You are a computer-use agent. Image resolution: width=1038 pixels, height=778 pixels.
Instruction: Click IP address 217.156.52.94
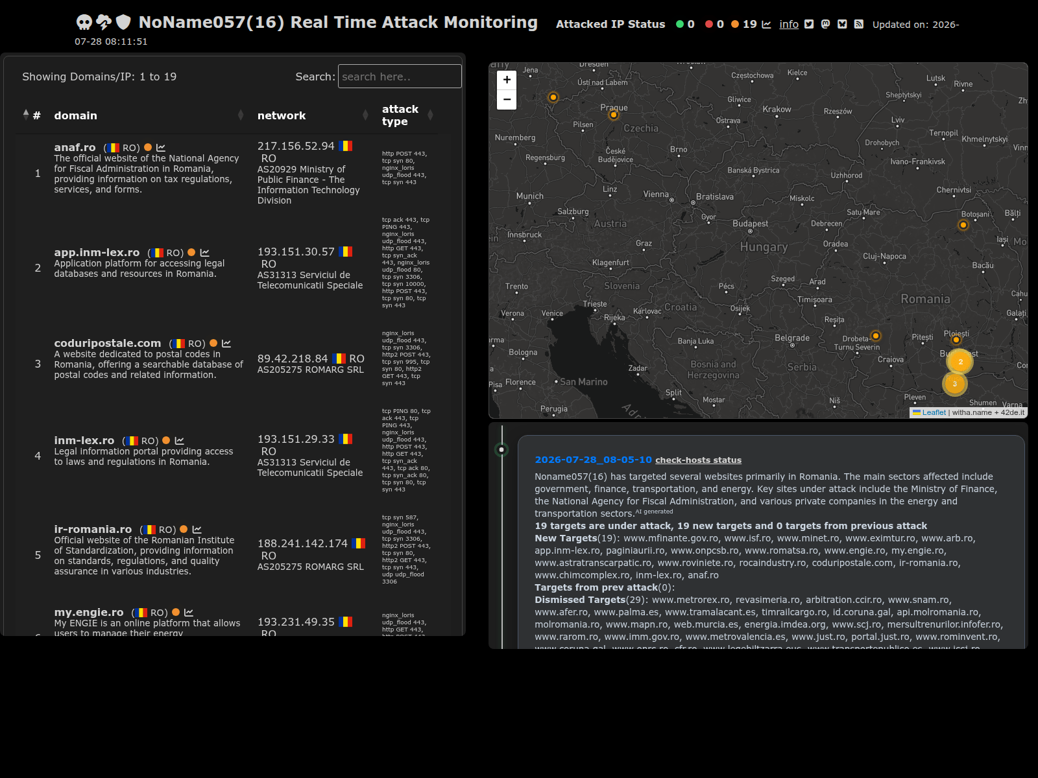[296, 147]
